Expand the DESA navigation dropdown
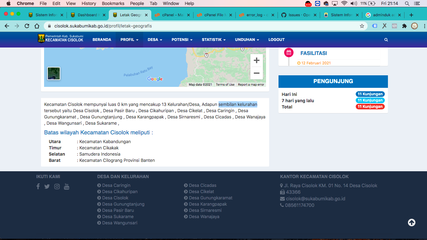The height and width of the screenshot is (240, 427). pos(155,40)
